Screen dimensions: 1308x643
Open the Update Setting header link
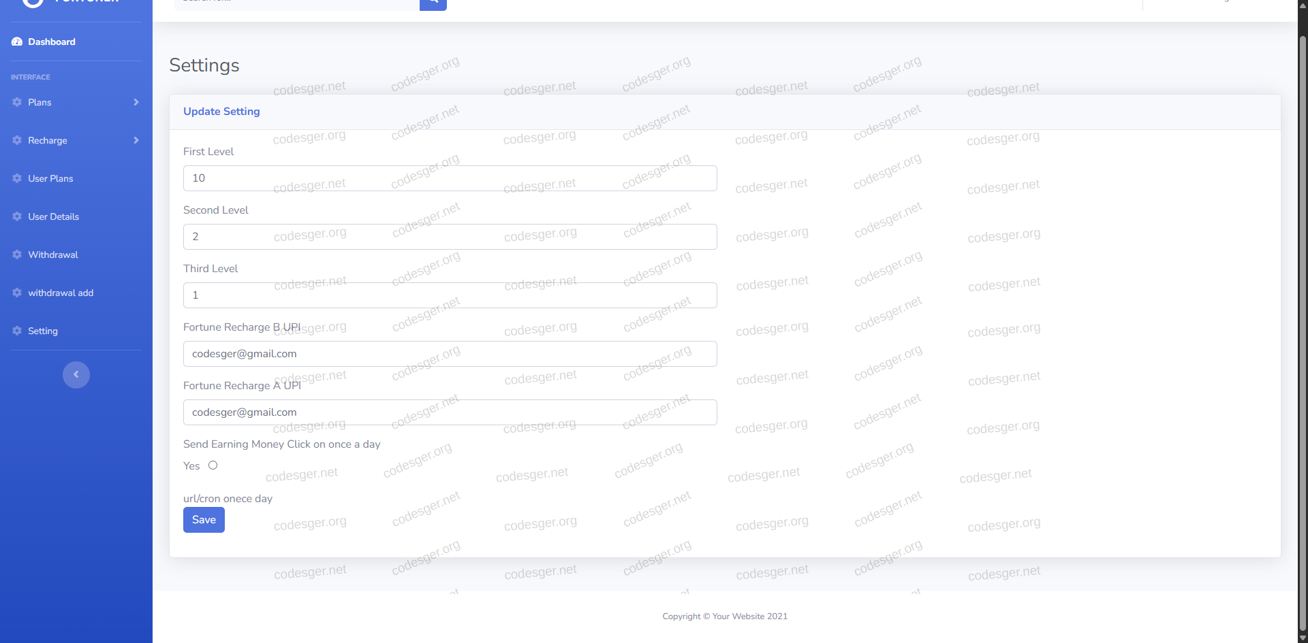coord(221,112)
